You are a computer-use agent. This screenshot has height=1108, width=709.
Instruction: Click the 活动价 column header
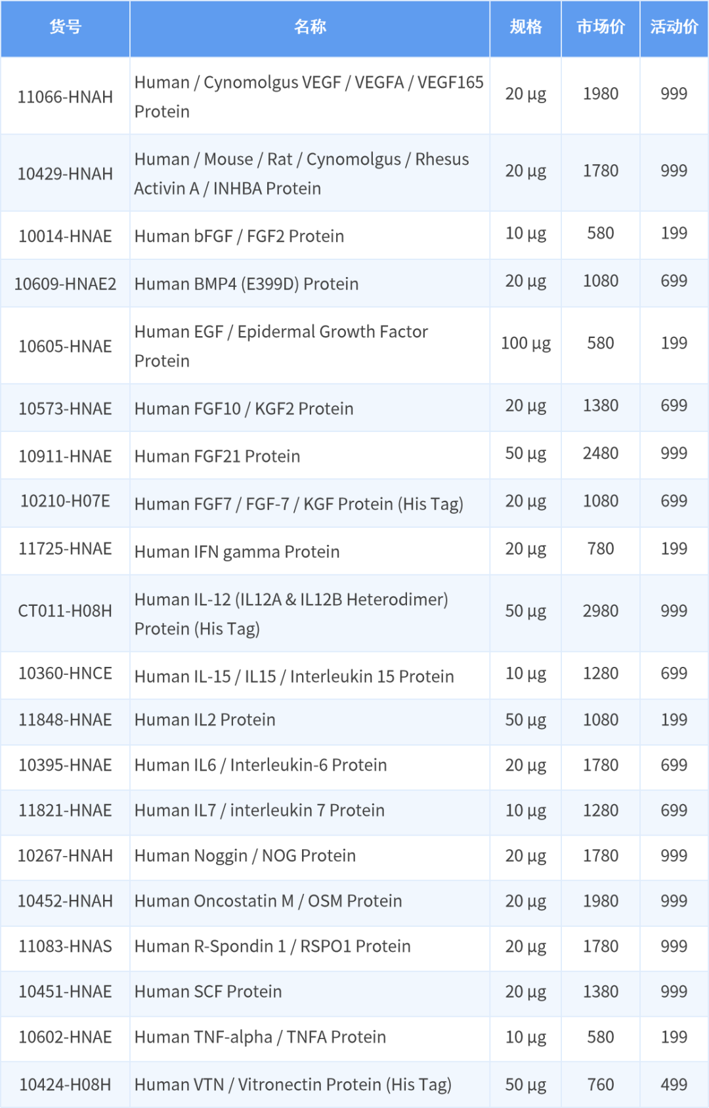(x=674, y=27)
